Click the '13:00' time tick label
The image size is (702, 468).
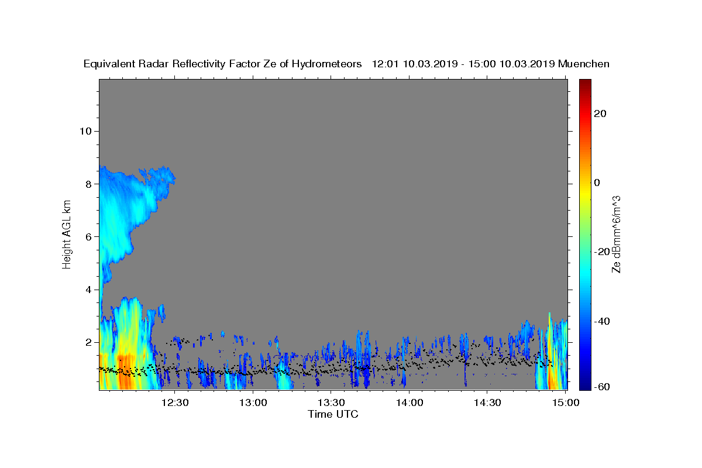coord(253,402)
